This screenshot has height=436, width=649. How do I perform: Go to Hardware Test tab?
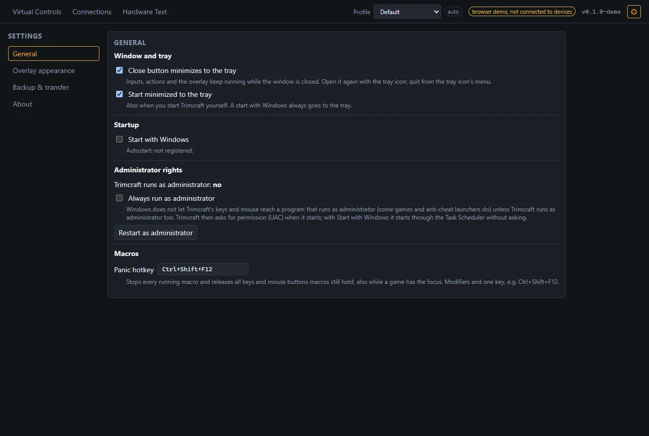coord(145,12)
